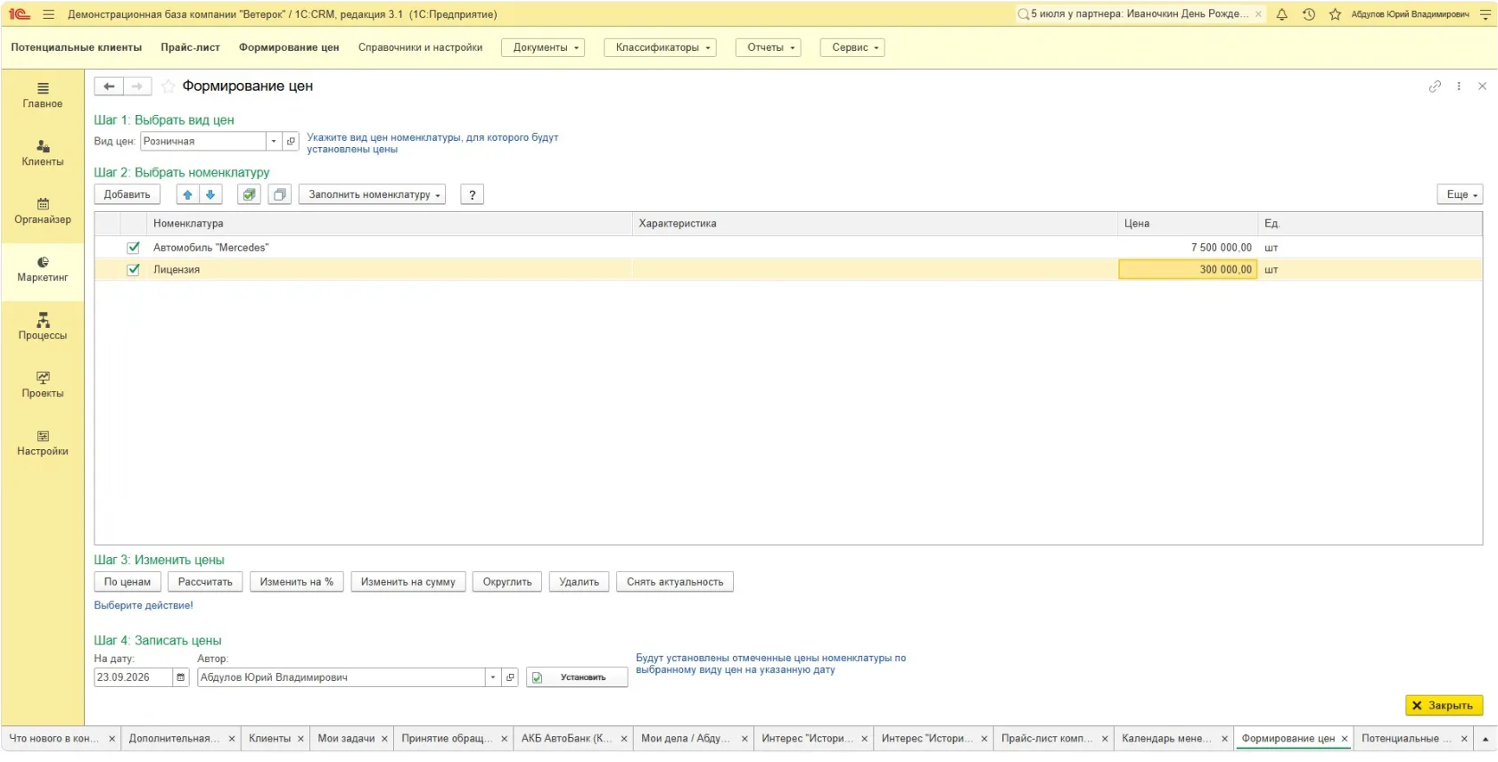This screenshot has width=1498, height=762.
Task: Expand the Автор dropdown arrow
Action: coord(493,677)
